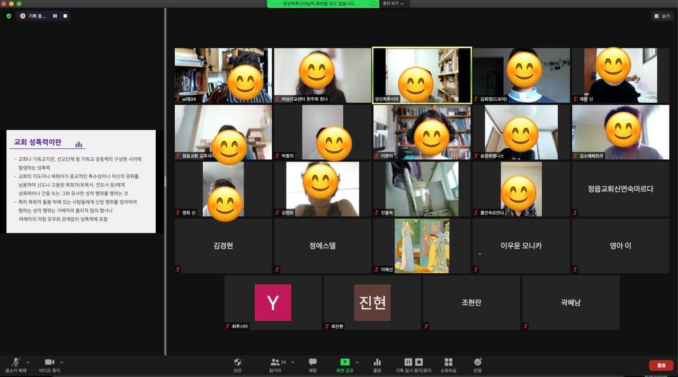The height and width of the screenshot is (377, 678).
Task: Click the 교회 성폭력이란 shared slide
Action: click(x=81, y=181)
